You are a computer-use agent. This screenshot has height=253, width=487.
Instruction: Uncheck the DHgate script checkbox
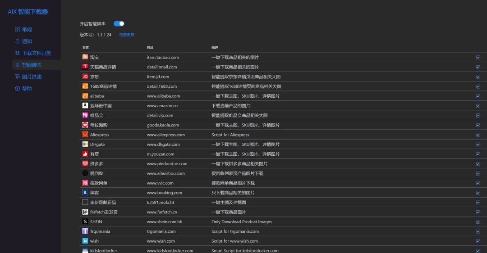coord(478,145)
